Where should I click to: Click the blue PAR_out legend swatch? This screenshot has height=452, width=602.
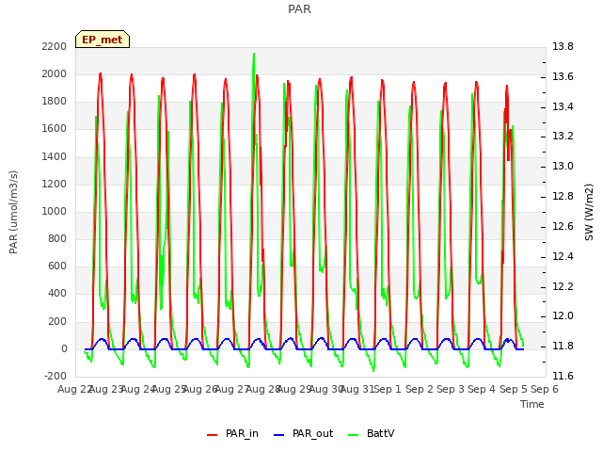278,435
